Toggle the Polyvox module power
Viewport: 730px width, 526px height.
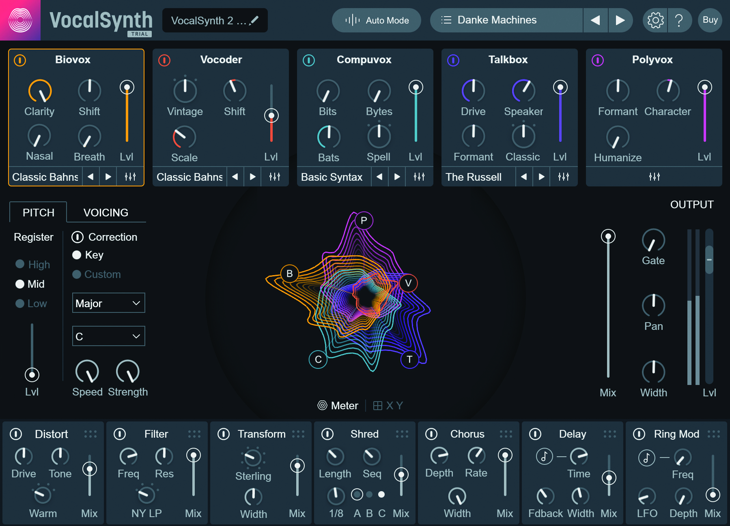(x=598, y=60)
